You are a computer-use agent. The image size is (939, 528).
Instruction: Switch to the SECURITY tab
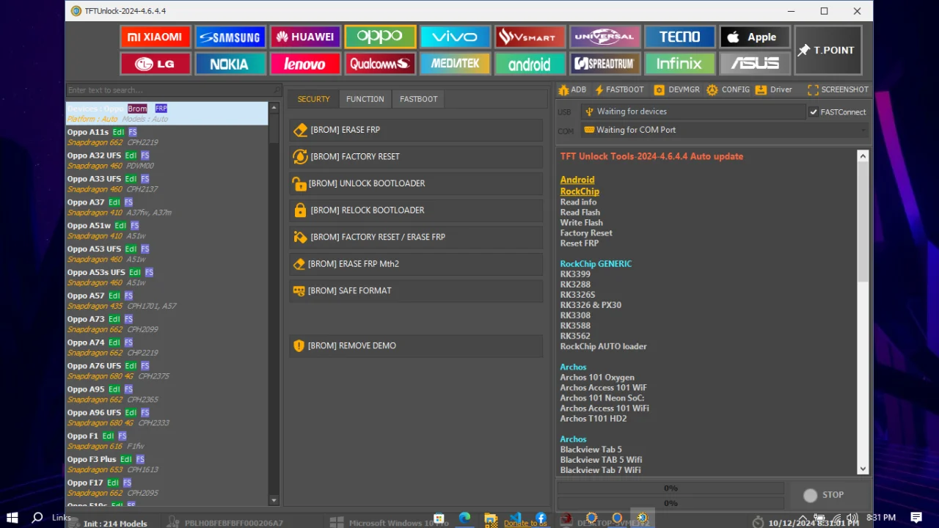pyautogui.click(x=313, y=99)
